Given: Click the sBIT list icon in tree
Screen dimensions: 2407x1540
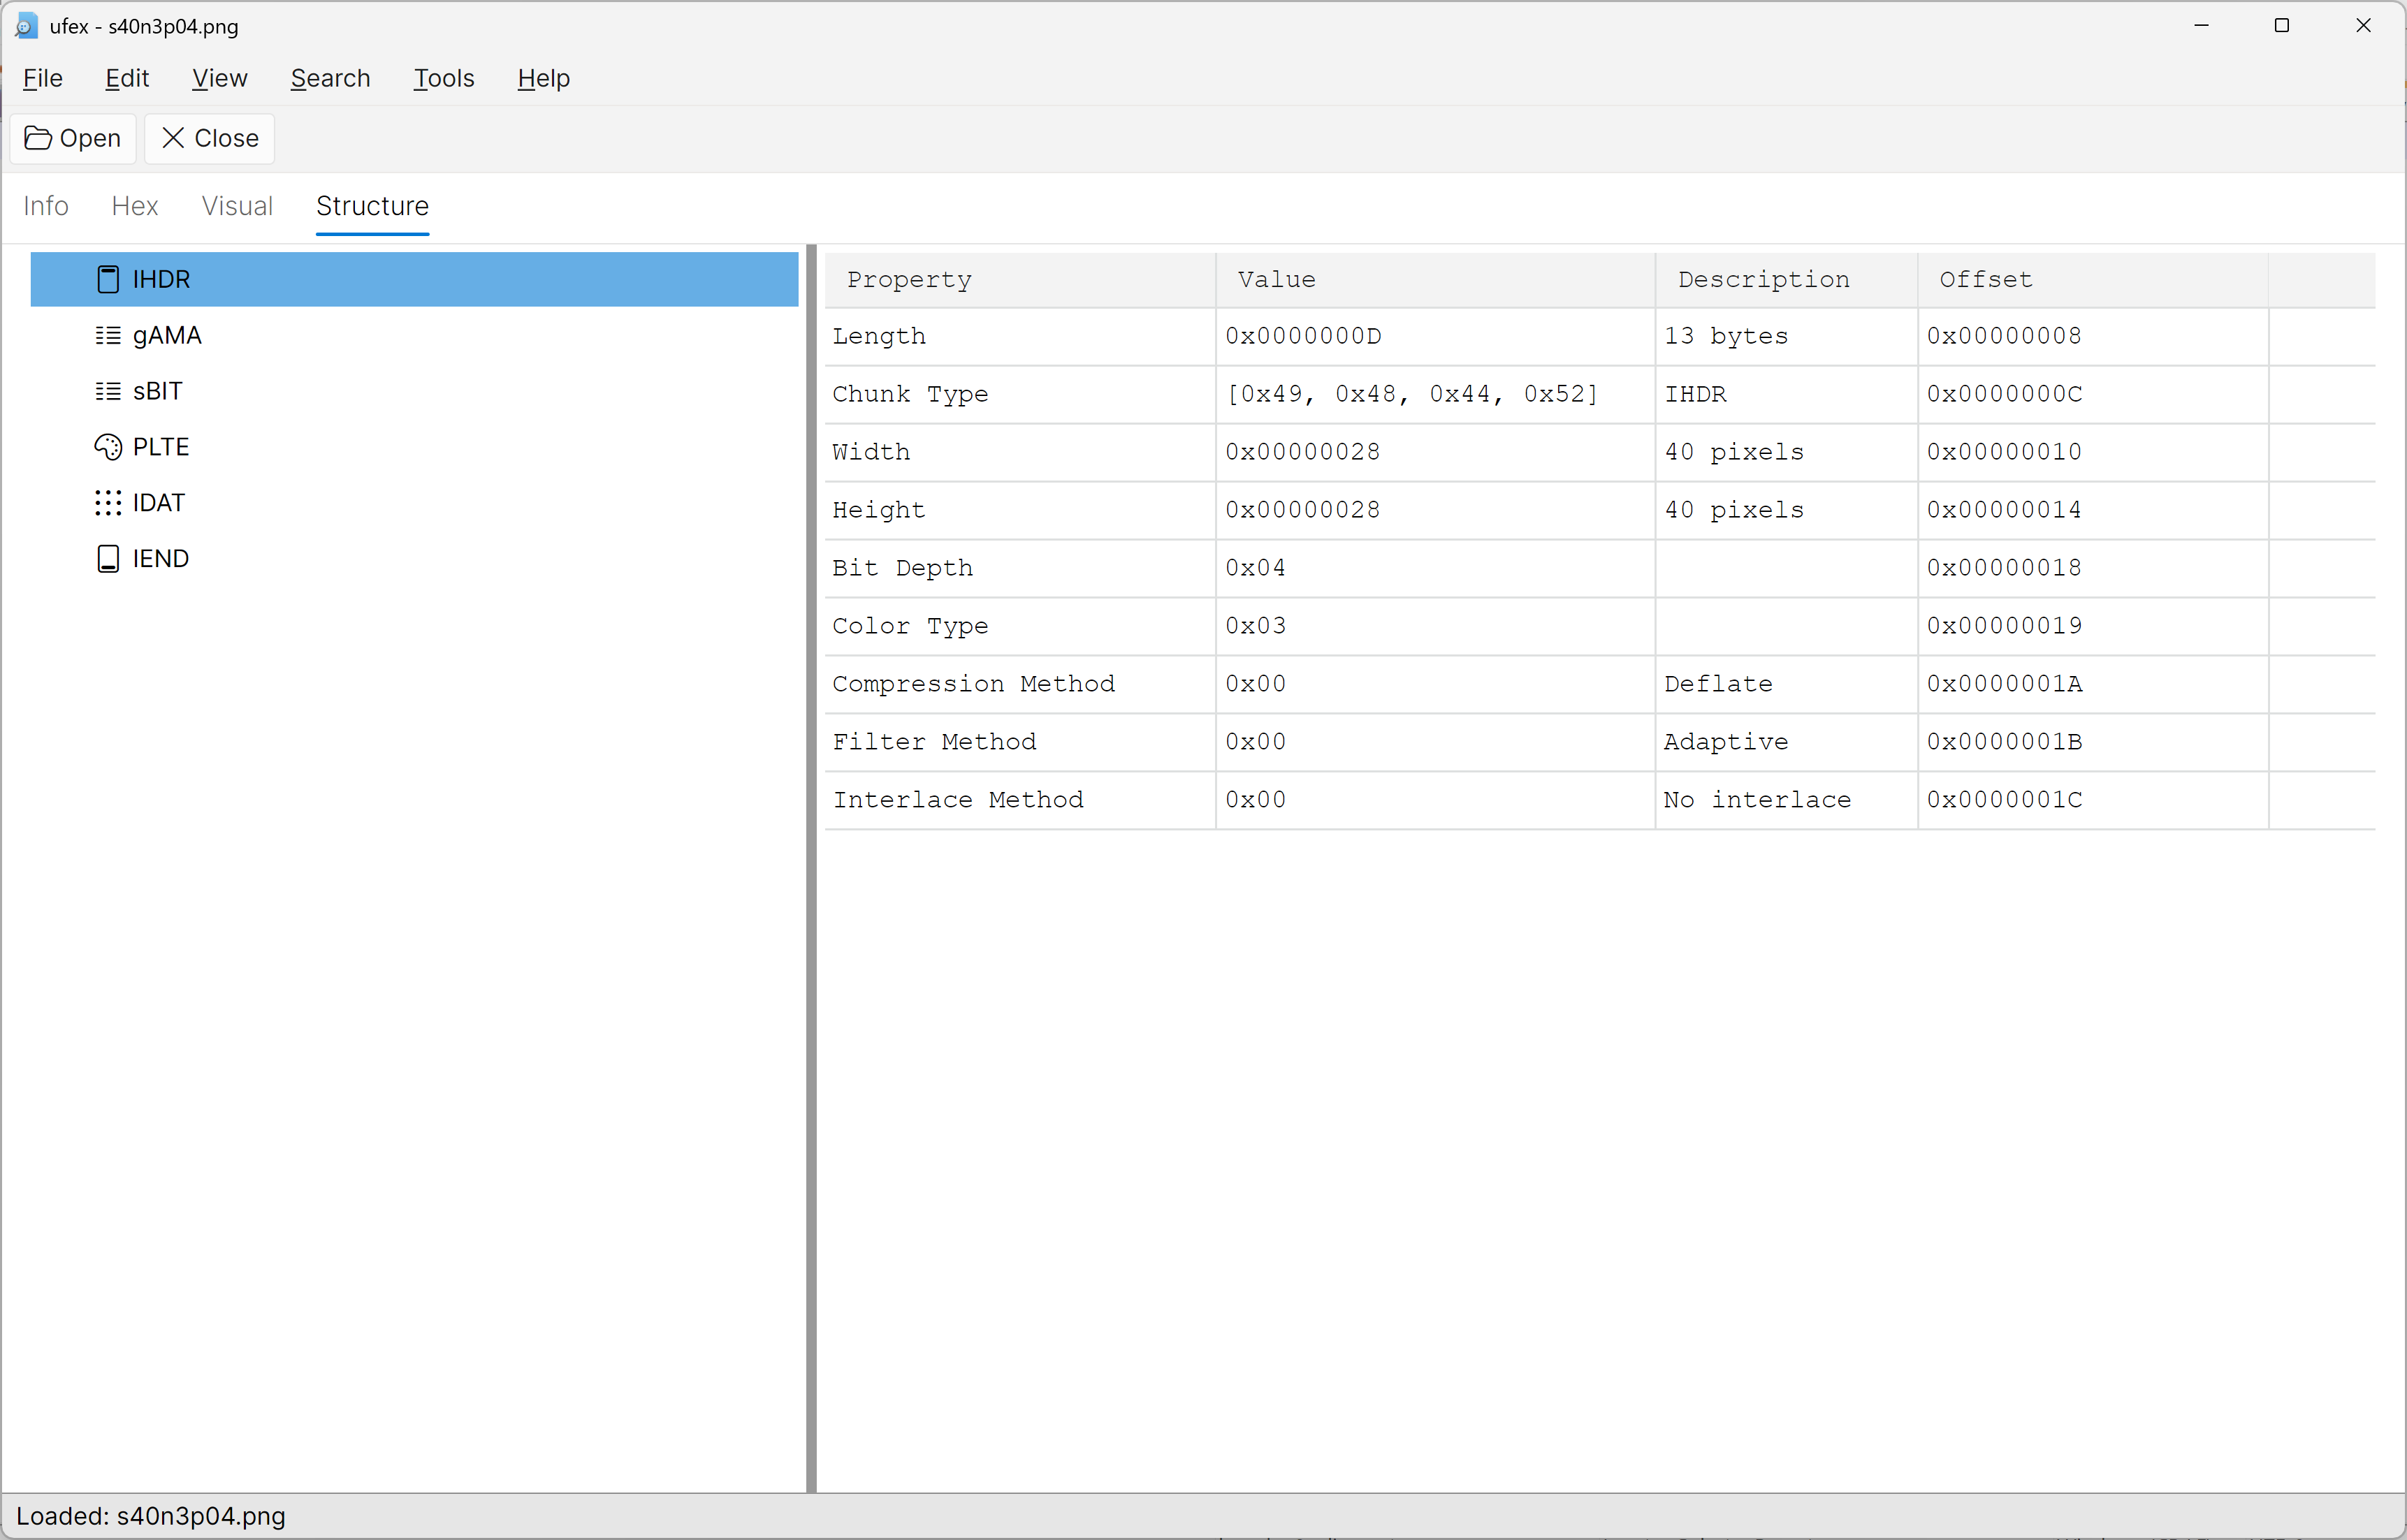Looking at the screenshot, I should [x=108, y=391].
